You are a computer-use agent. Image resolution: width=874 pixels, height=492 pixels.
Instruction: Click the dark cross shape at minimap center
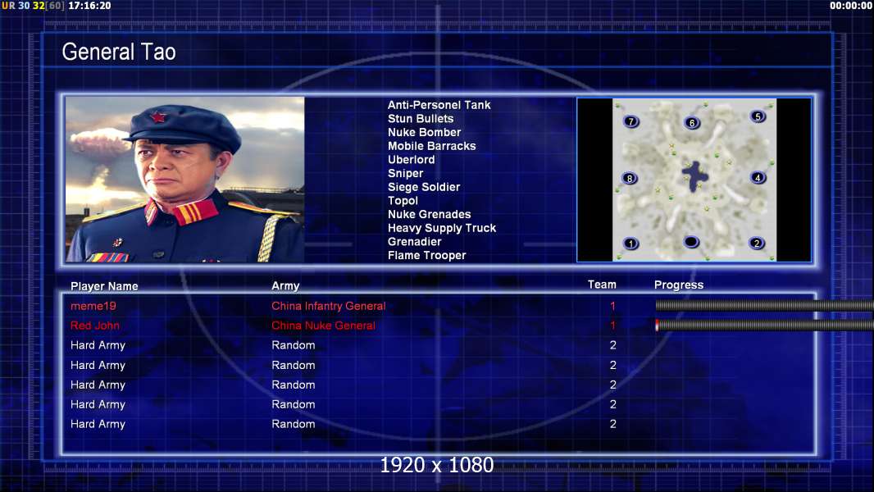click(x=695, y=176)
